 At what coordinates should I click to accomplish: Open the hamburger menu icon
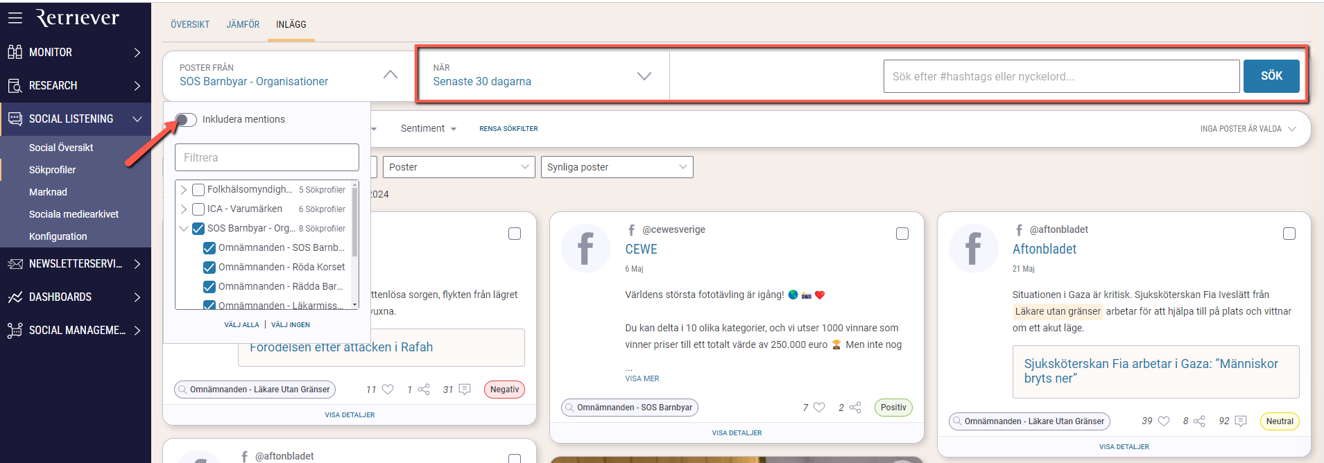coord(15,18)
